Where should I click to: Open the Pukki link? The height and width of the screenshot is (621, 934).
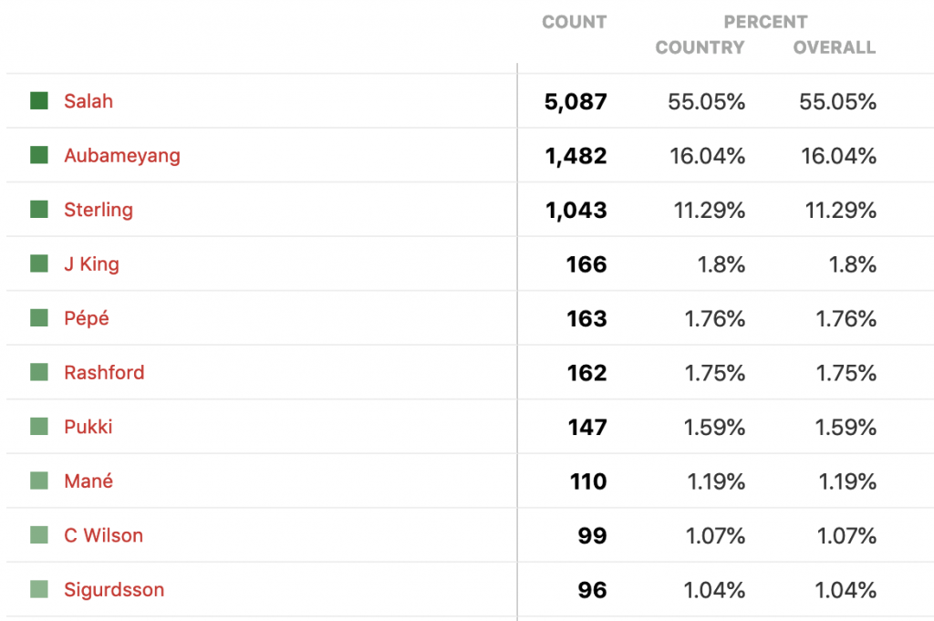pyautogui.click(x=88, y=426)
